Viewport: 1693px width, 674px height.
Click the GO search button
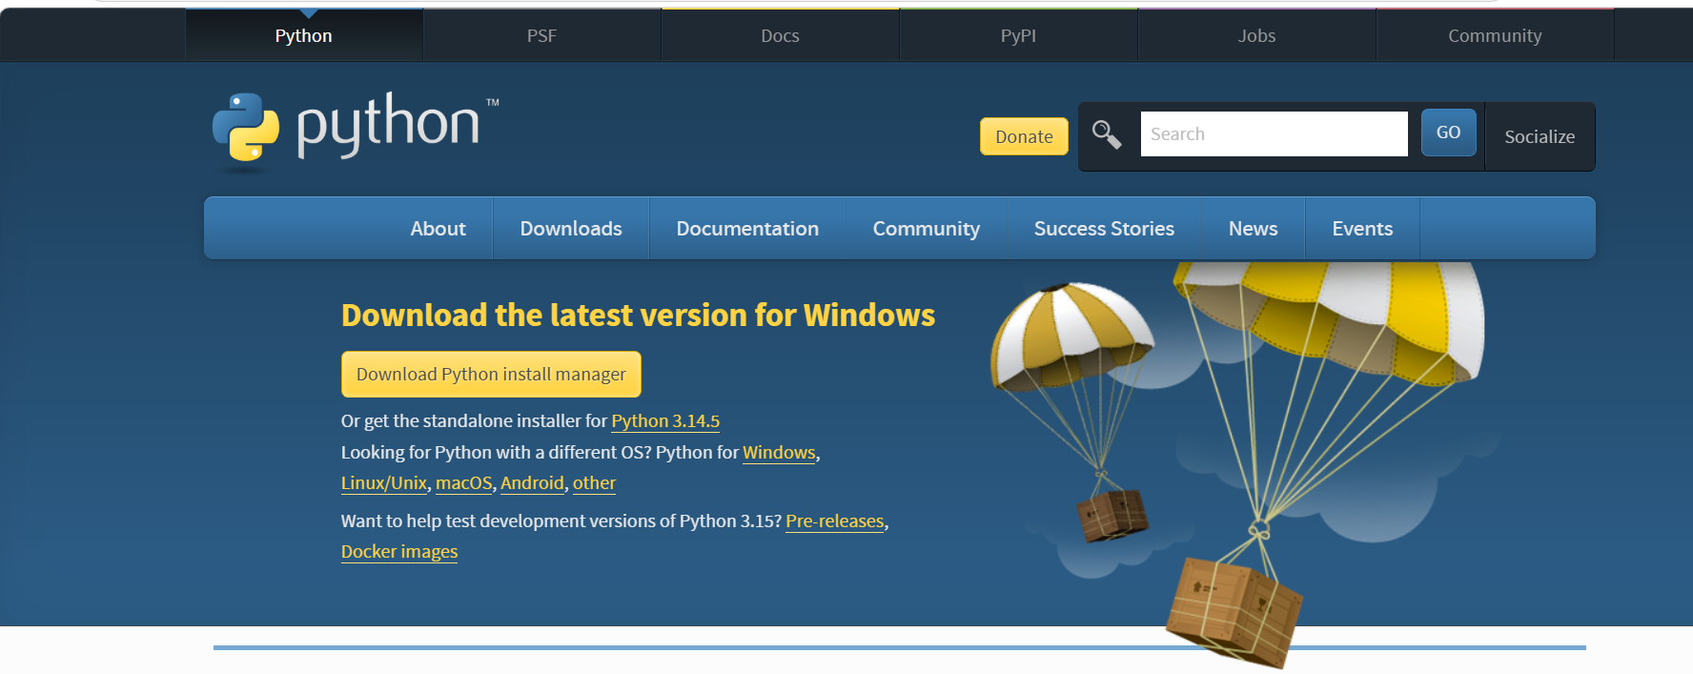click(x=1448, y=133)
